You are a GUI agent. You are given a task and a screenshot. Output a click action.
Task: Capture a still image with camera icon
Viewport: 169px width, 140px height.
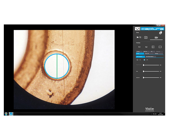(146, 37)
